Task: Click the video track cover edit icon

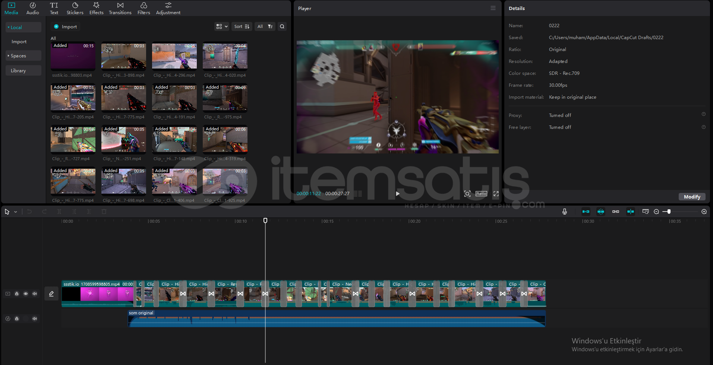Action: click(51, 294)
